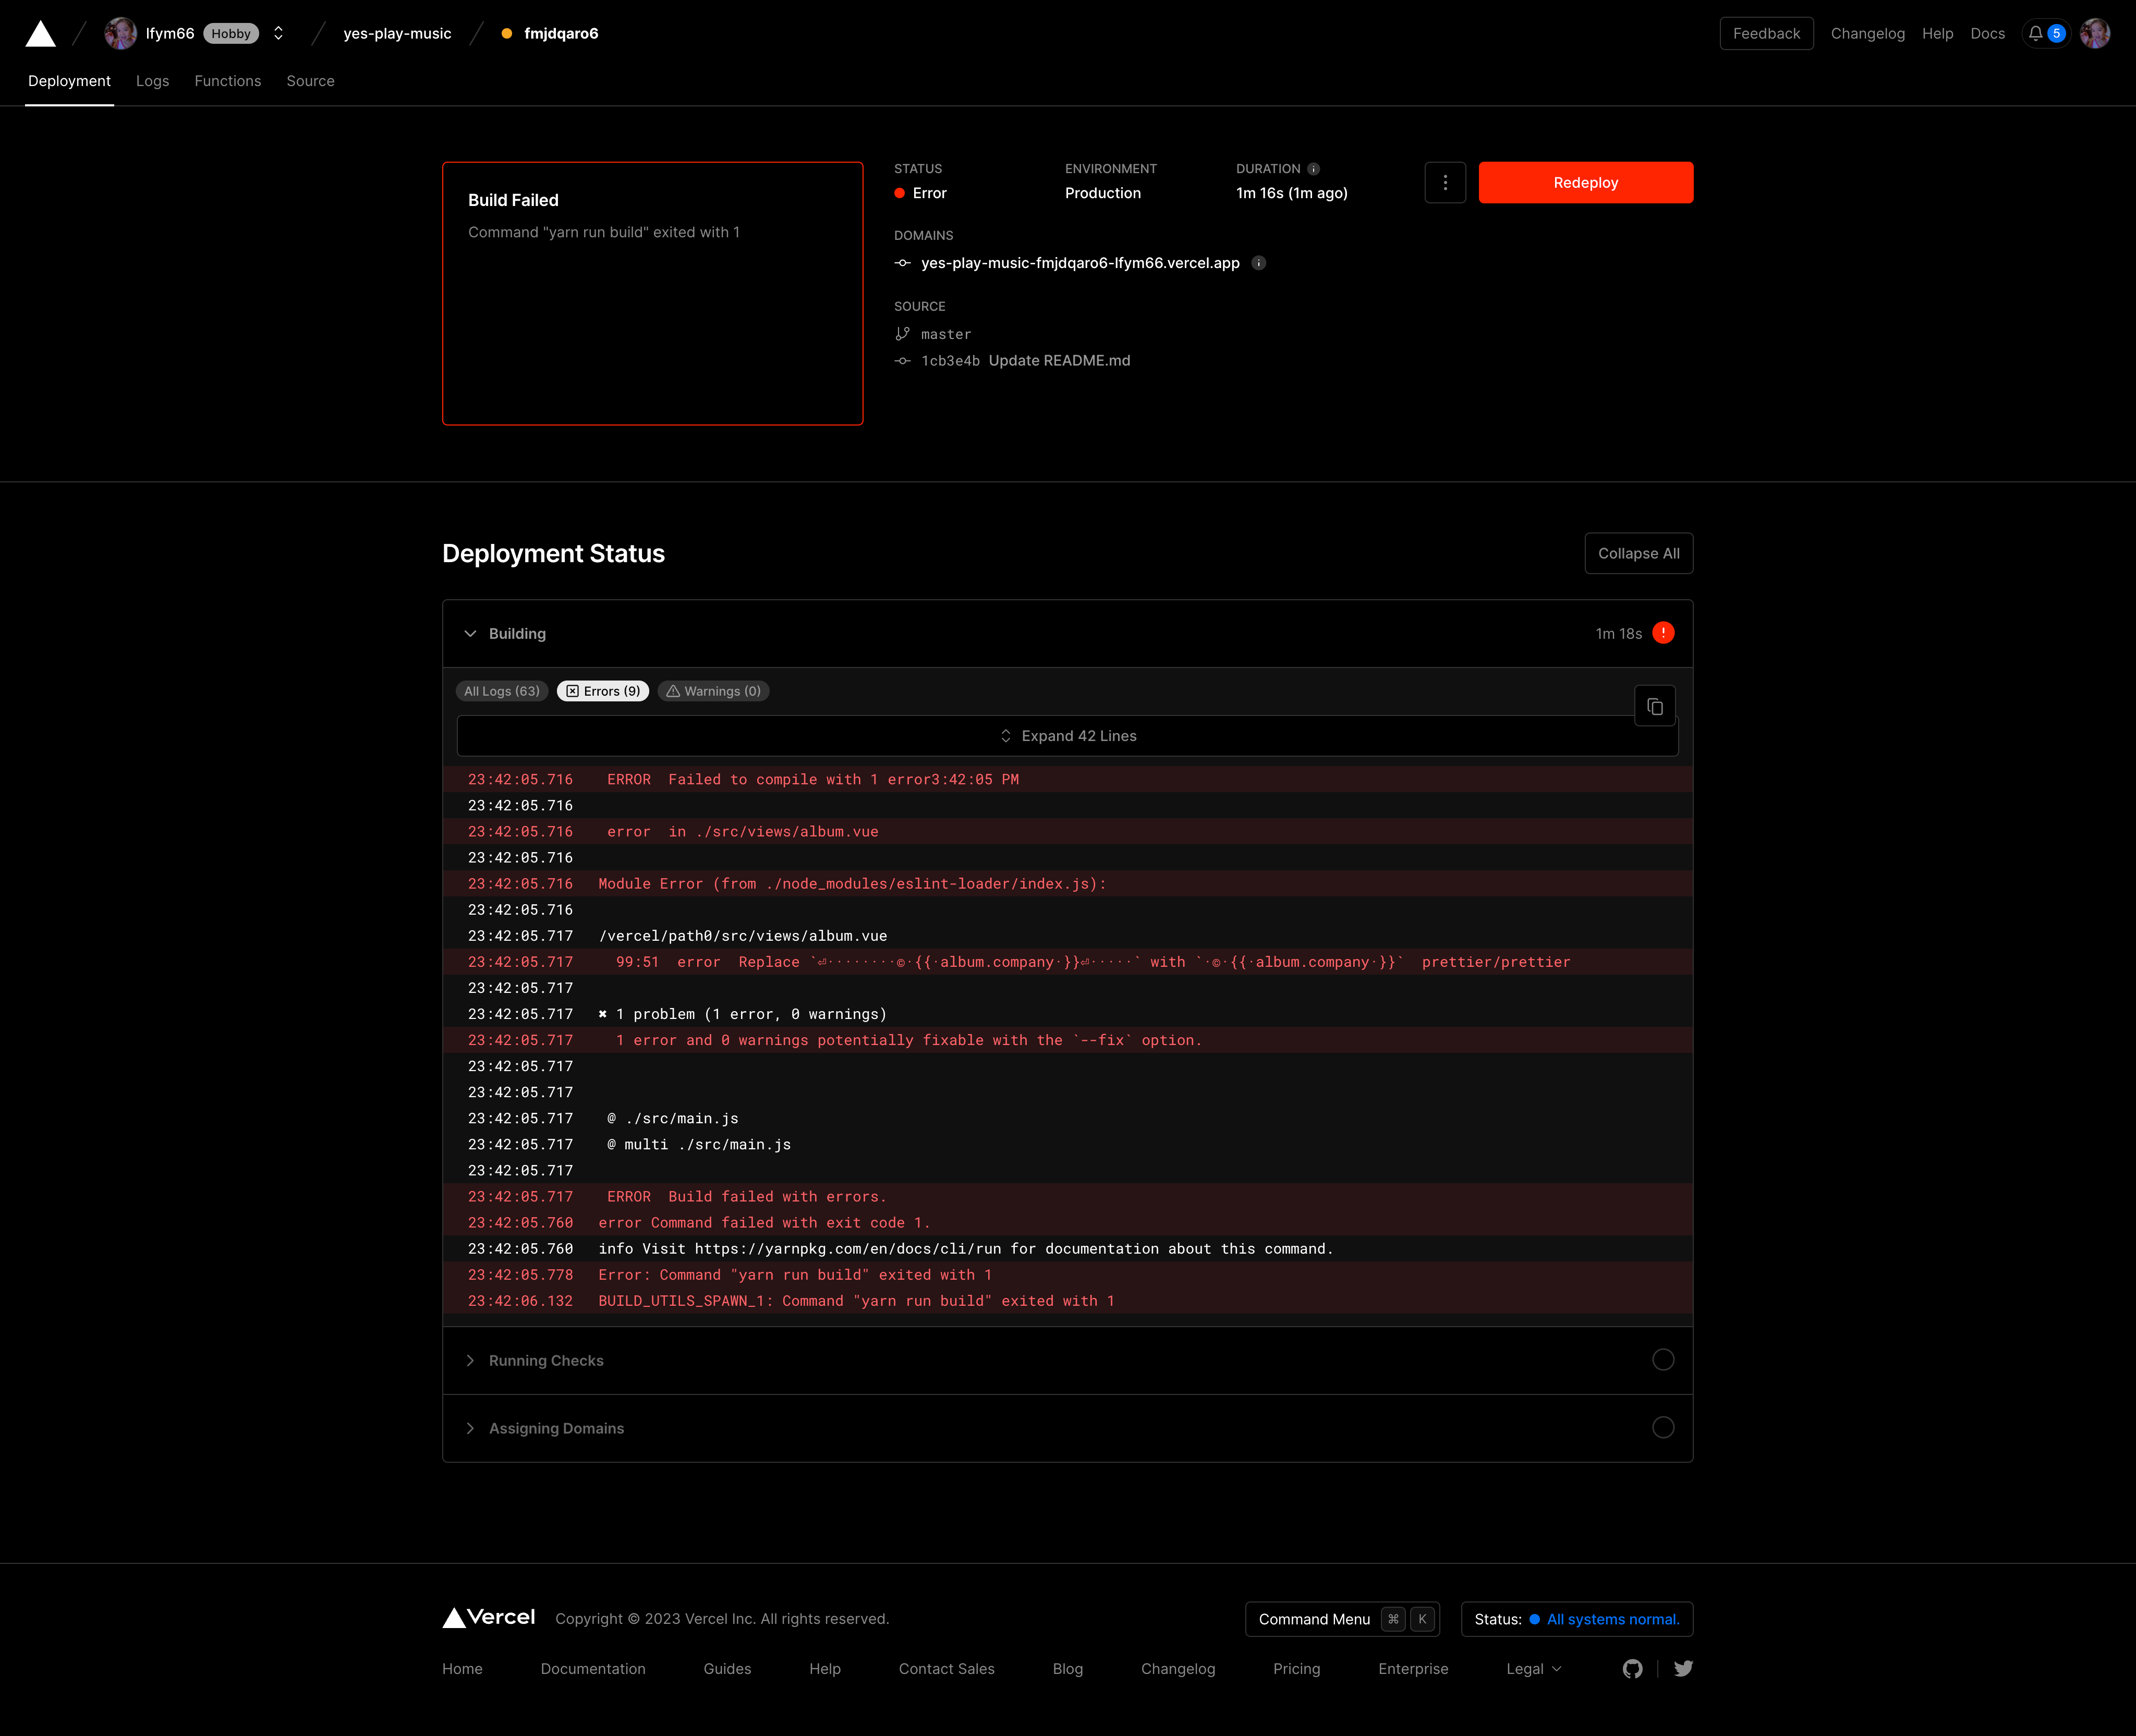Expand the Running Checks section
Image resolution: width=2136 pixels, height=1736 pixels.
546,1361
